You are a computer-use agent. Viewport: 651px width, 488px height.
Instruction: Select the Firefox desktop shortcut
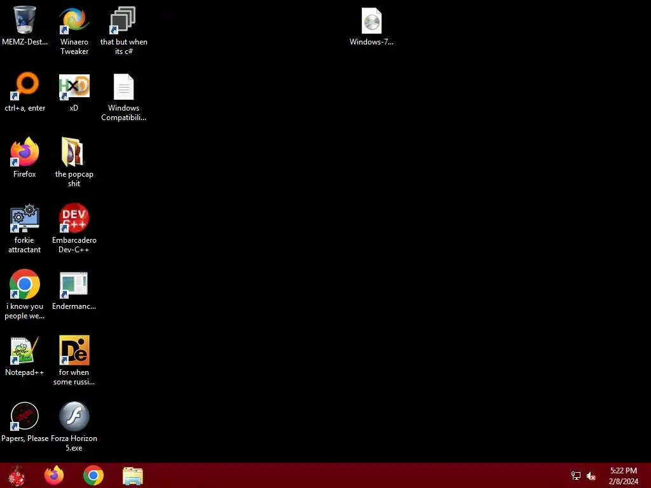tap(25, 152)
